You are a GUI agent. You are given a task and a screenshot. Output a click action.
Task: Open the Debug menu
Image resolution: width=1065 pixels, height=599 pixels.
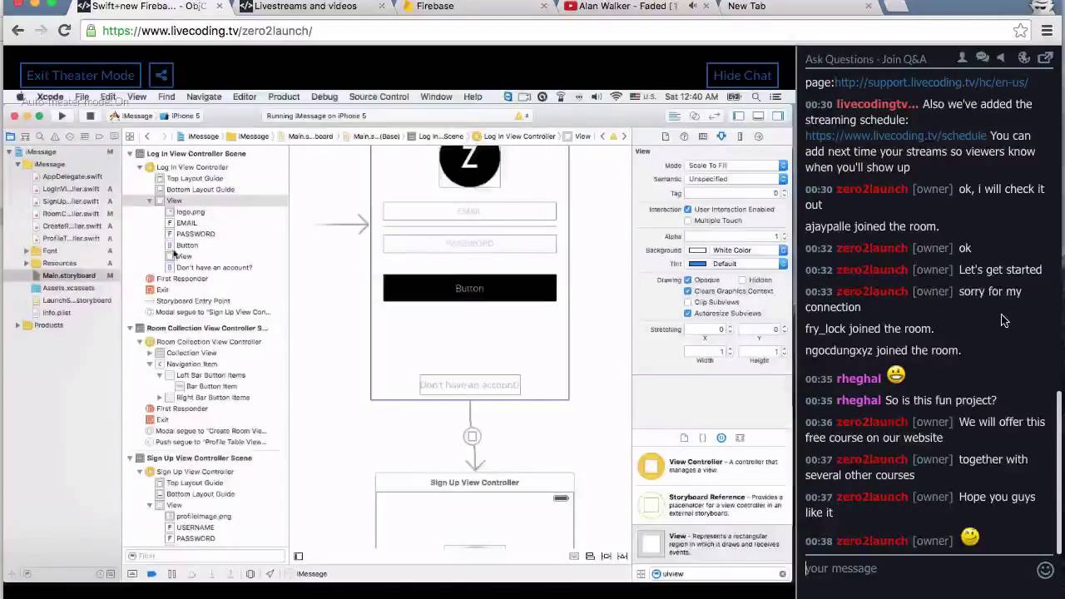coord(324,97)
